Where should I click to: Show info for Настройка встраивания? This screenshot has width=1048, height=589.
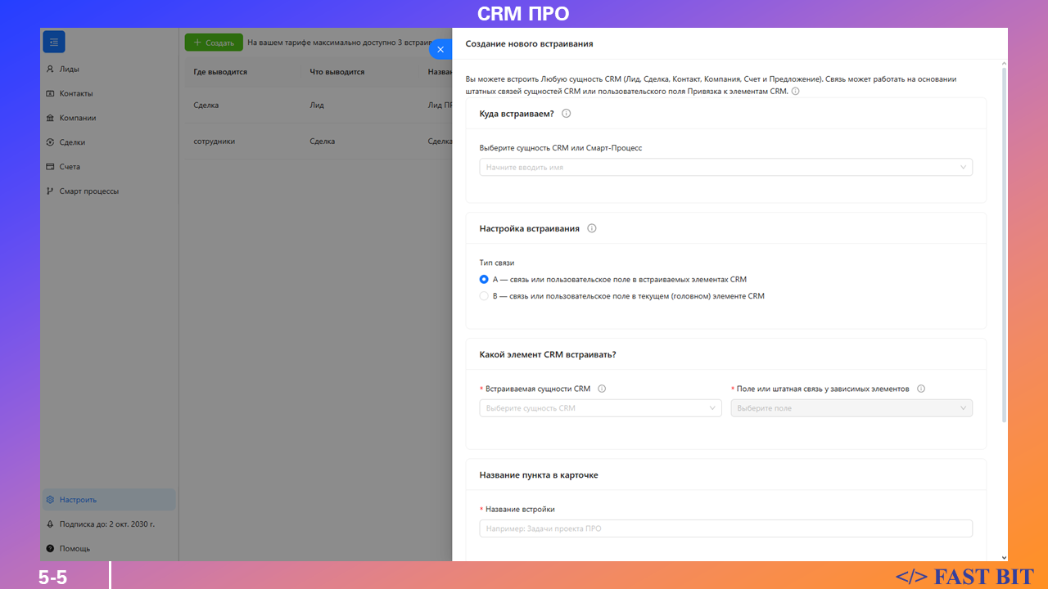[592, 229]
